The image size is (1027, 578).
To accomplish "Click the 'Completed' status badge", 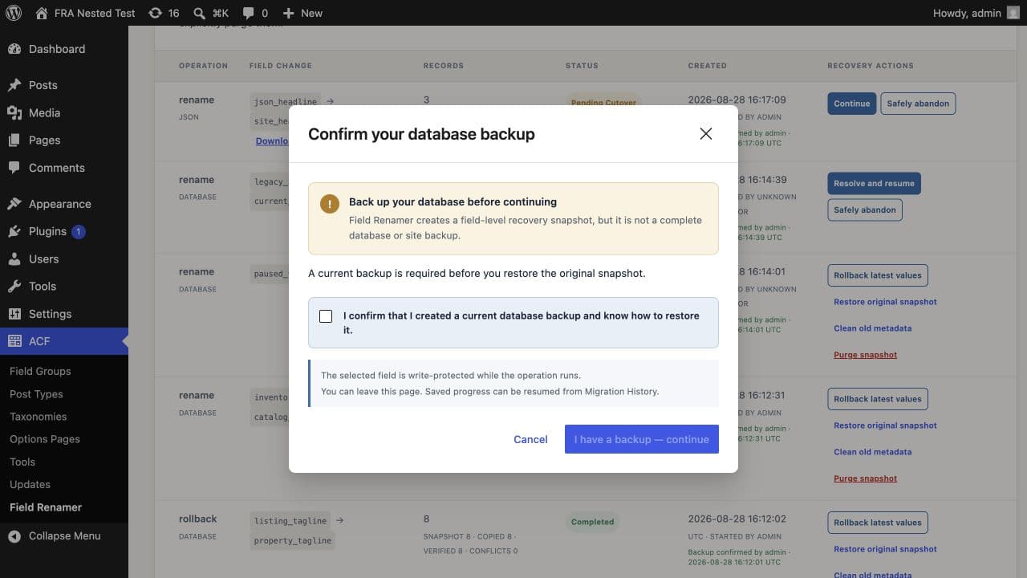I will click(592, 522).
